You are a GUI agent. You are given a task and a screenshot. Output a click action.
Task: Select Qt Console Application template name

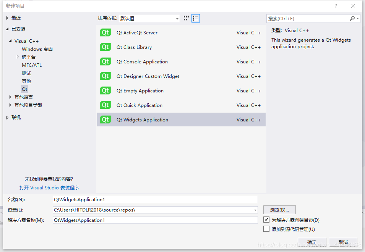[142, 61]
